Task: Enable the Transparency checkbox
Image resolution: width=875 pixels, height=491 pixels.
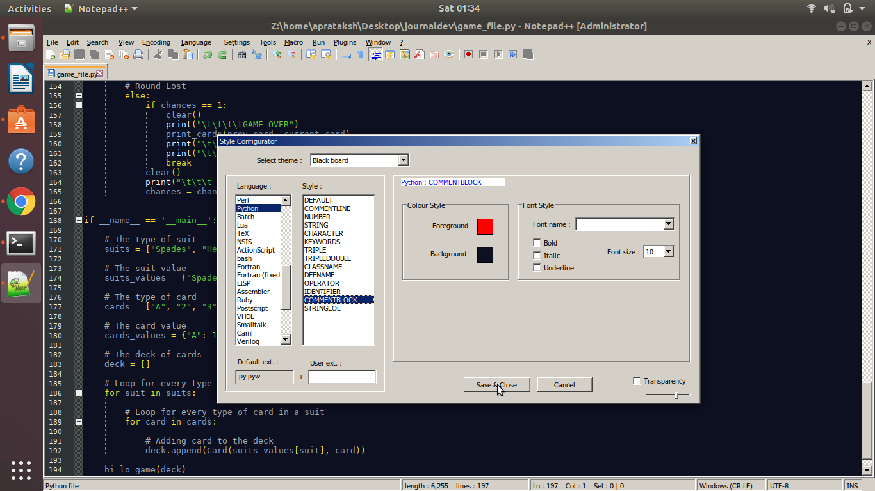Action: pyautogui.click(x=637, y=380)
